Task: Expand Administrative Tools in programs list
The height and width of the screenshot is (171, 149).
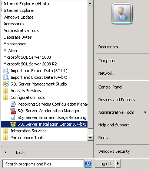Action: click(21, 30)
